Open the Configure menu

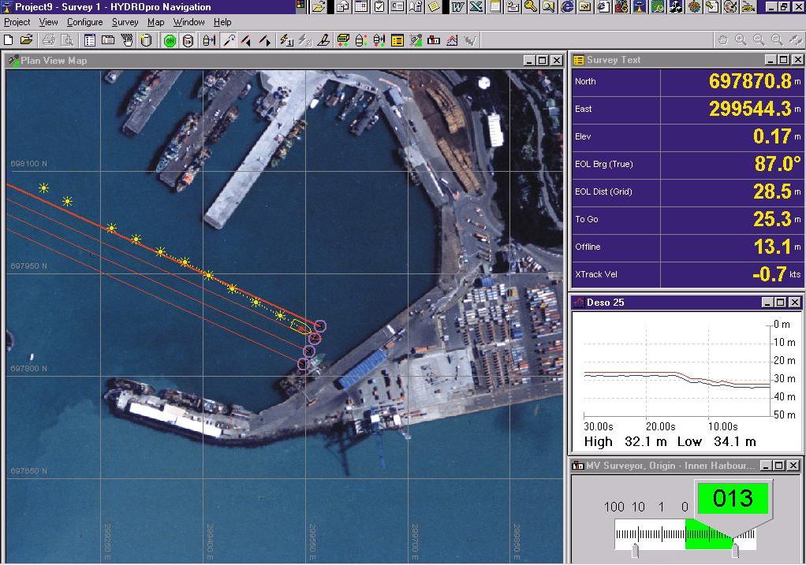click(x=84, y=22)
